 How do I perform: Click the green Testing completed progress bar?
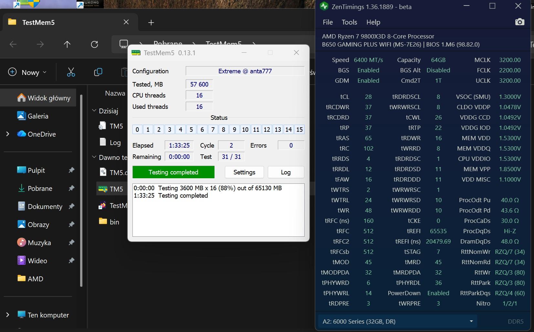click(173, 172)
